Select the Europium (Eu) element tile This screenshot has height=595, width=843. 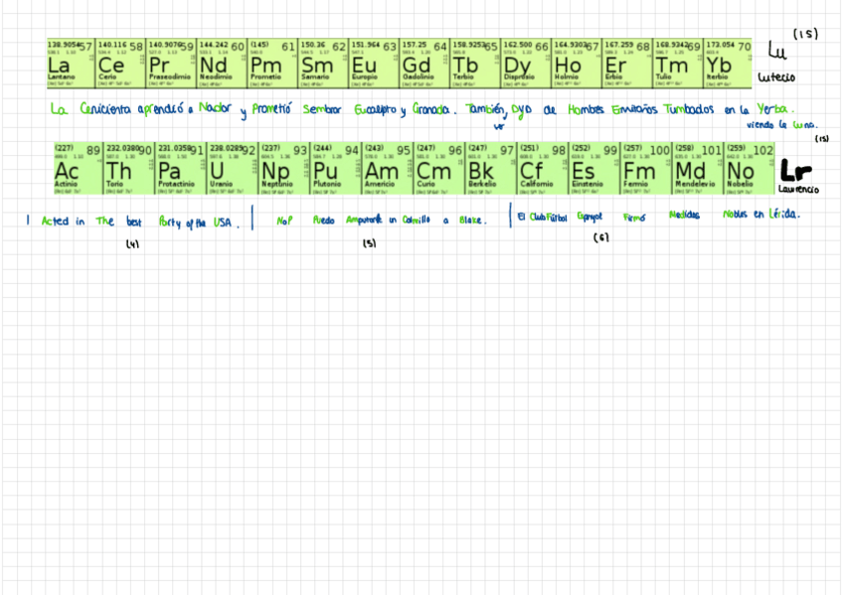tap(374, 62)
